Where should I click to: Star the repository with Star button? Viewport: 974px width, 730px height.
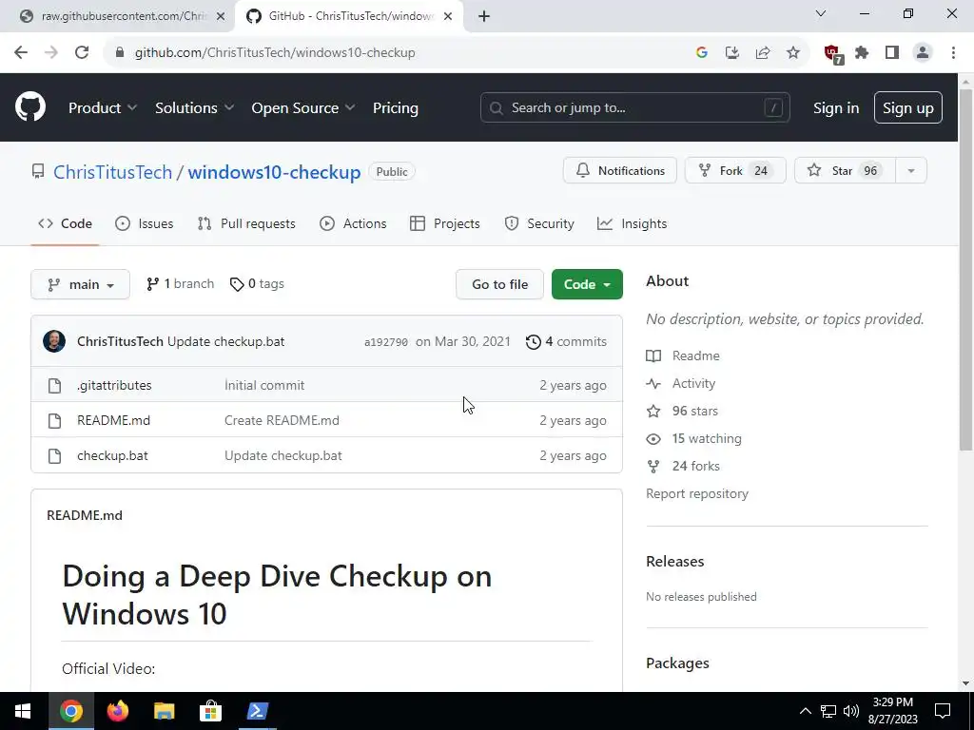(x=845, y=171)
